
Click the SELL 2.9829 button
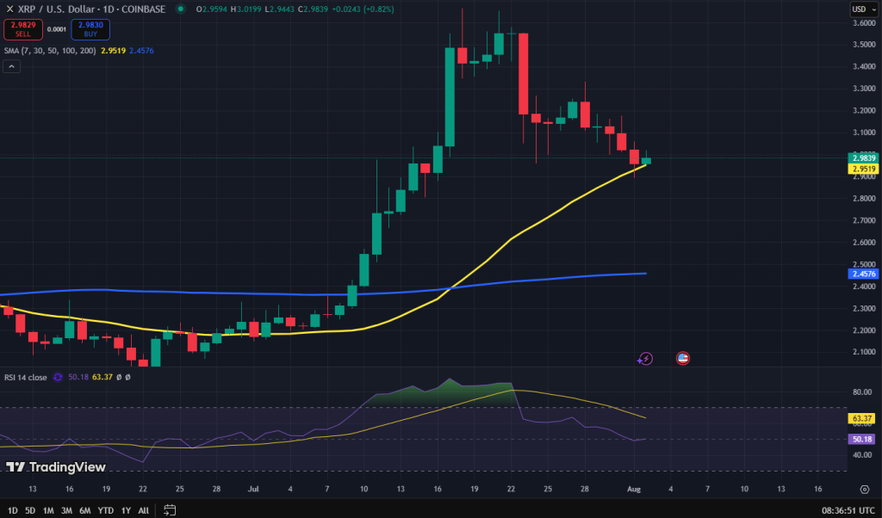coord(23,29)
